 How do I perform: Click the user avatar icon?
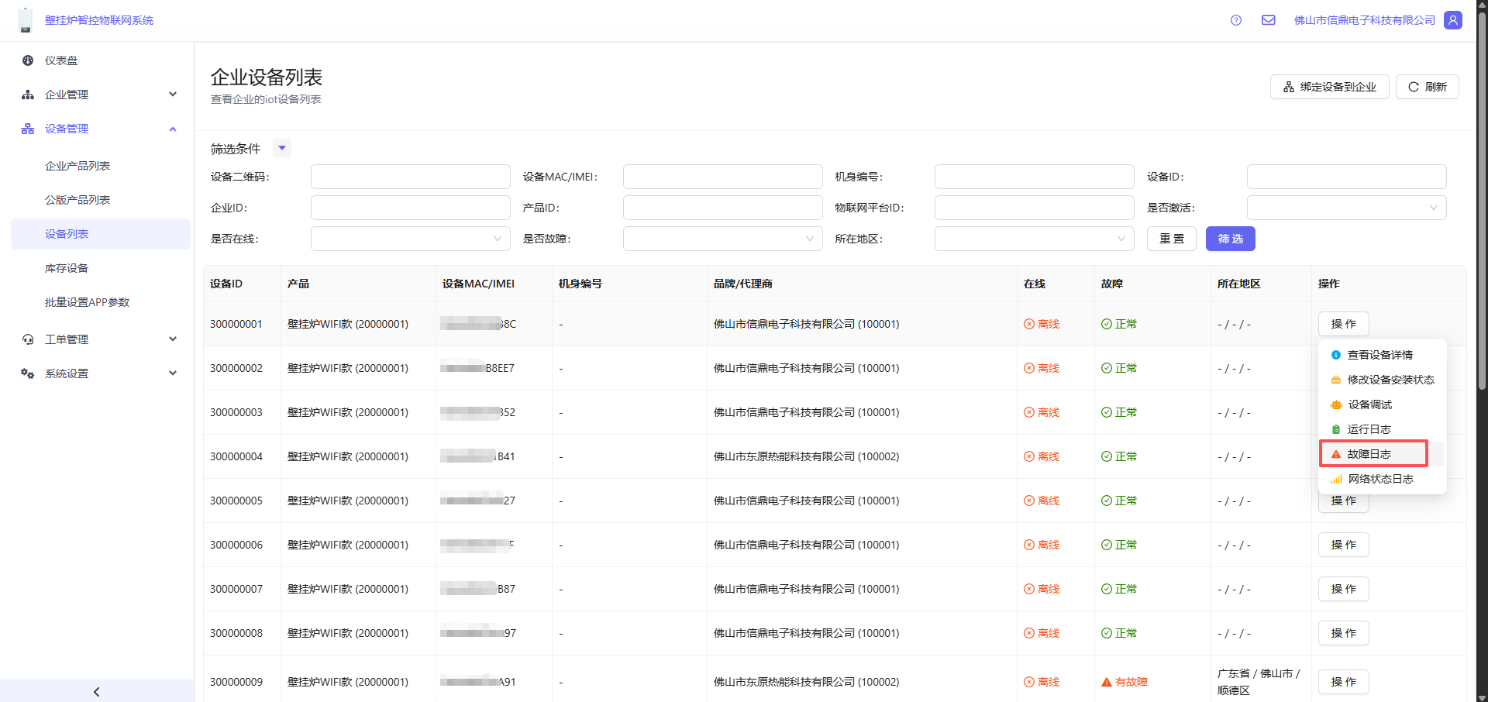[x=1453, y=20]
